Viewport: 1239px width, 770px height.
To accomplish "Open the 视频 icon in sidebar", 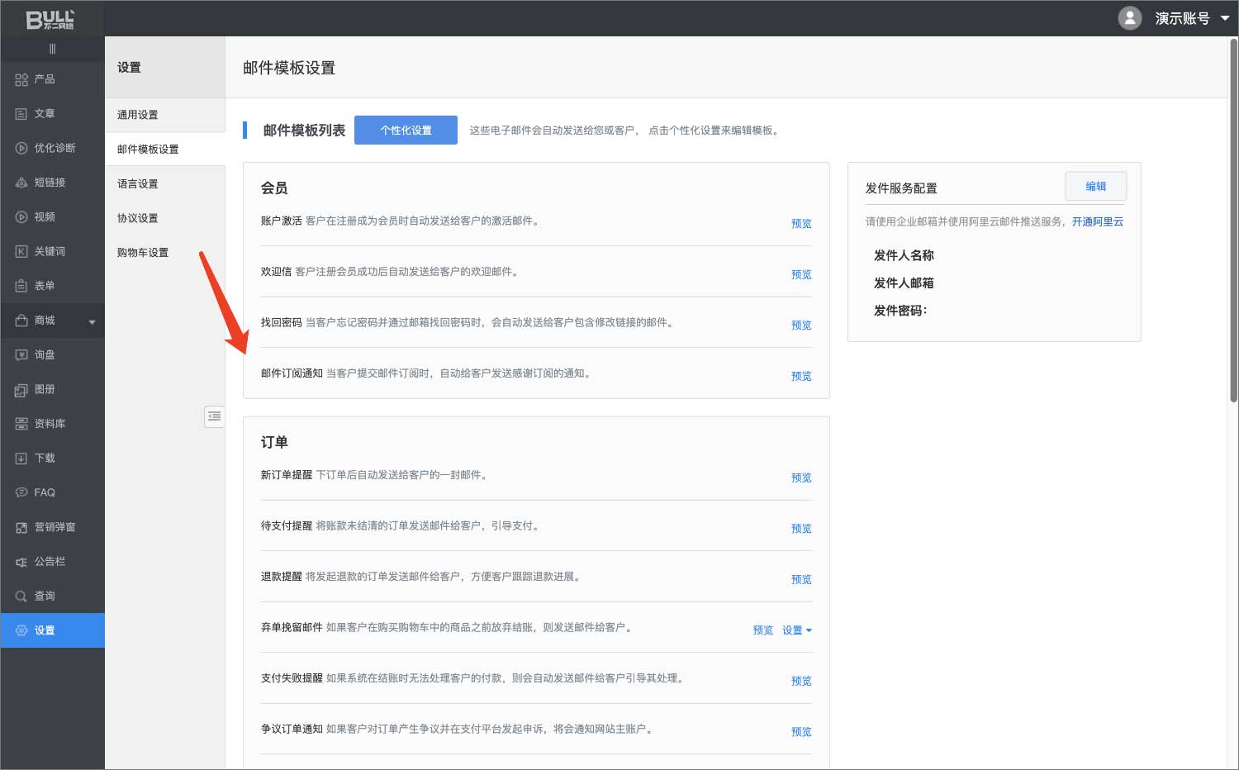I will tap(21, 217).
